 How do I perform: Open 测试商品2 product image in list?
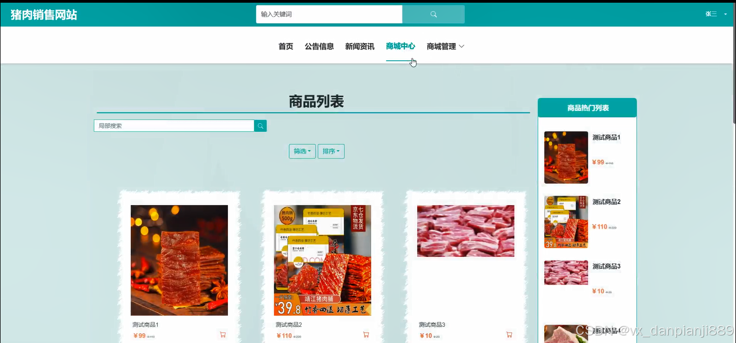click(322, 260)
